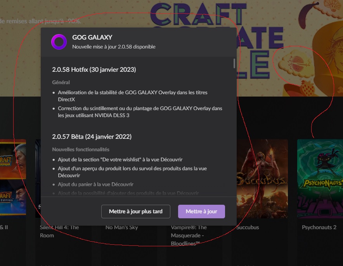343x266 pixels.
Task: Click "Ajout du panier à la vue Découvrir" bullet
Action: pyautogui.click(x=95, y=184)
